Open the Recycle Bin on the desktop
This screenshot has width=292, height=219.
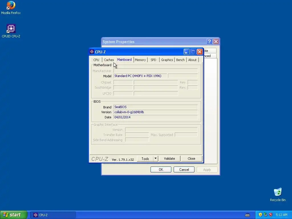coord(278,194)
